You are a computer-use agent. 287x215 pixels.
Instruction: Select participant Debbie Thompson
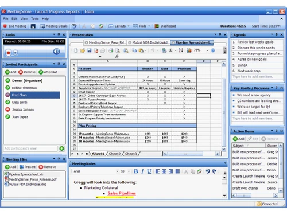(24, 88)
